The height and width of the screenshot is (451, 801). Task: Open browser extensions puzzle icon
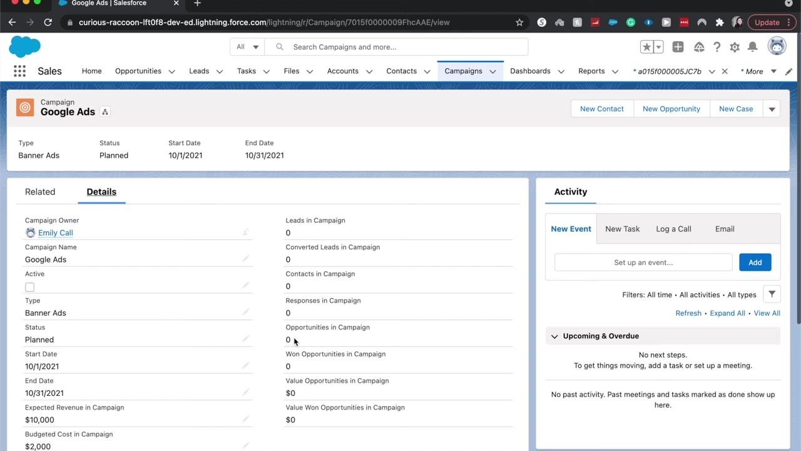(720, 22)
